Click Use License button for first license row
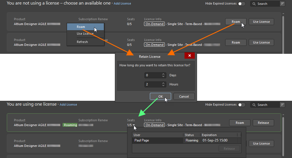Image resolution: width=292 pixels, height=158 pixels. point(261,22)
